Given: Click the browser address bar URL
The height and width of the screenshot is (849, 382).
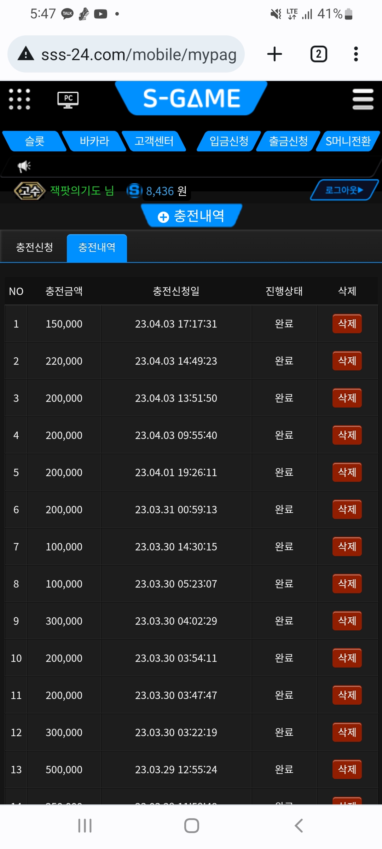Looking at the screenshot, I should point(139,54).
